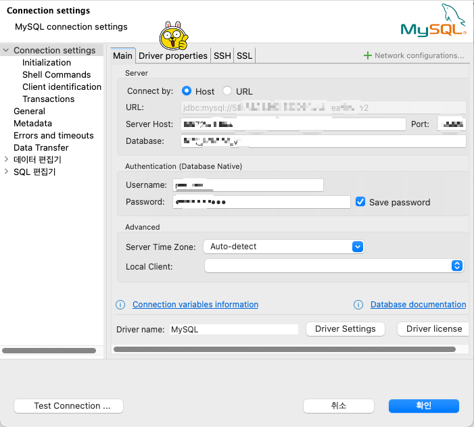Select Shell Commands in the sidebar
This screenshot has width=474, height=427.
(57, 74)
